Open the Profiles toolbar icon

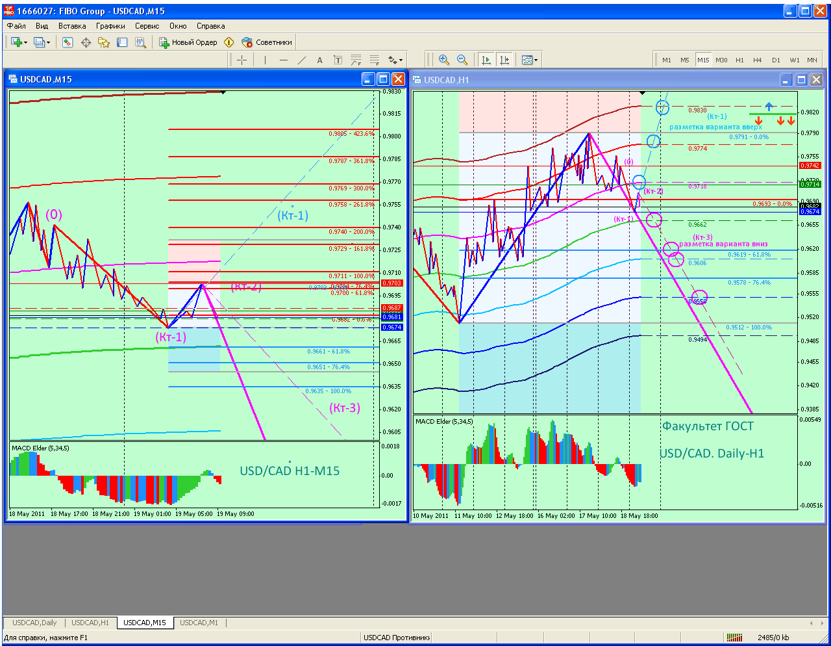pos(39,42)
